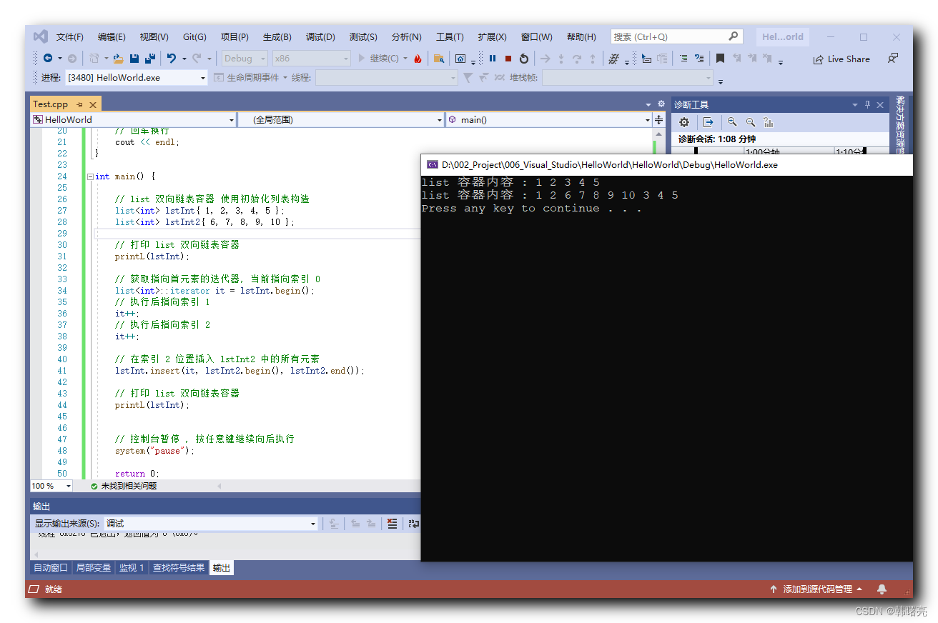The width and height of the screenshot is (938, 623).
Task: Open the main() member dropdown
Action: (x=548, y=120)
